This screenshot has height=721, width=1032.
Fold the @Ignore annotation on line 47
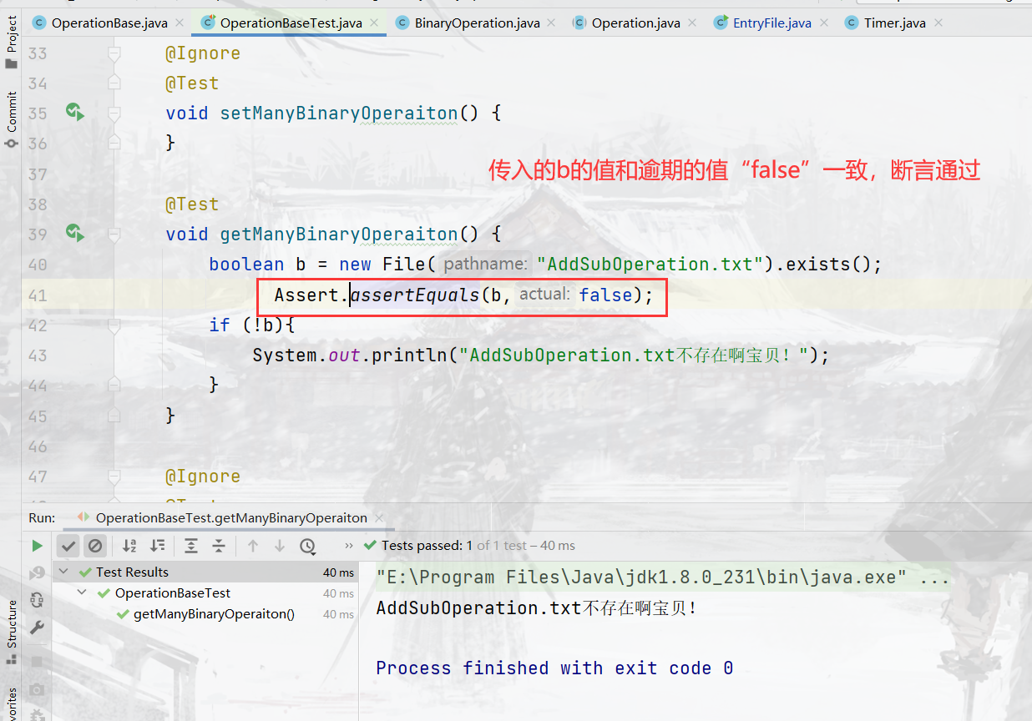[114, 476]
